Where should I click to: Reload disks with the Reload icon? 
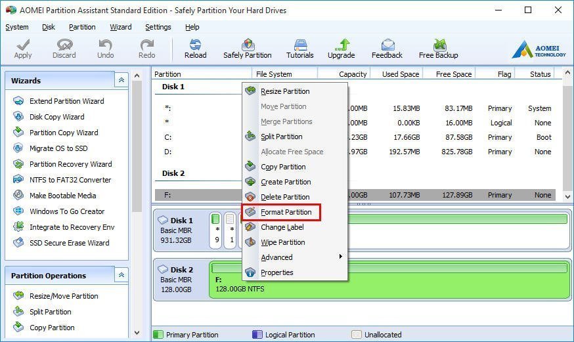(195, 45)
